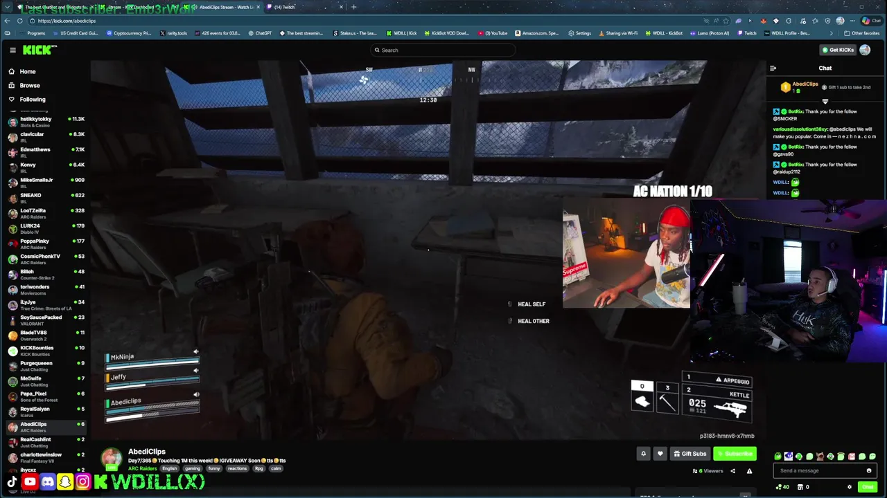Open RoyalSaiyan channel in sidebar
Image resolution: width=887 pixels, height=498 pixels.
[46, 412]
